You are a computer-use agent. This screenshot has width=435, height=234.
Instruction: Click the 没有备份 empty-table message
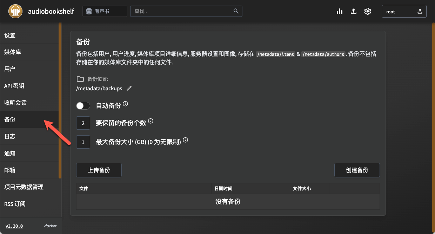228,202
